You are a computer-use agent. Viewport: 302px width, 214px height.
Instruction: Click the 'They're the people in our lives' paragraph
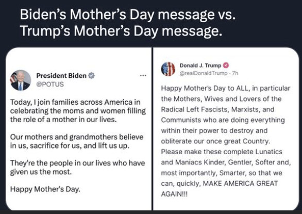tap(77, 168)
